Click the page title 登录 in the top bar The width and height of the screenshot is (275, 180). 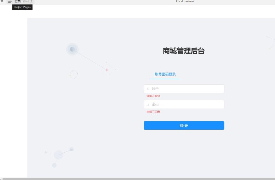[18, 1]
